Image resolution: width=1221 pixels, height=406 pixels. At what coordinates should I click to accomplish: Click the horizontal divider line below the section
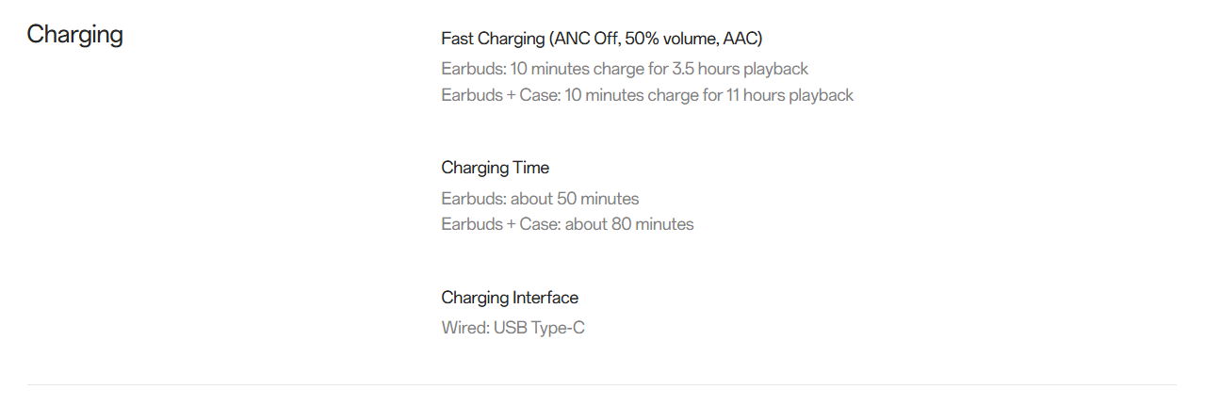coord(601,384)
